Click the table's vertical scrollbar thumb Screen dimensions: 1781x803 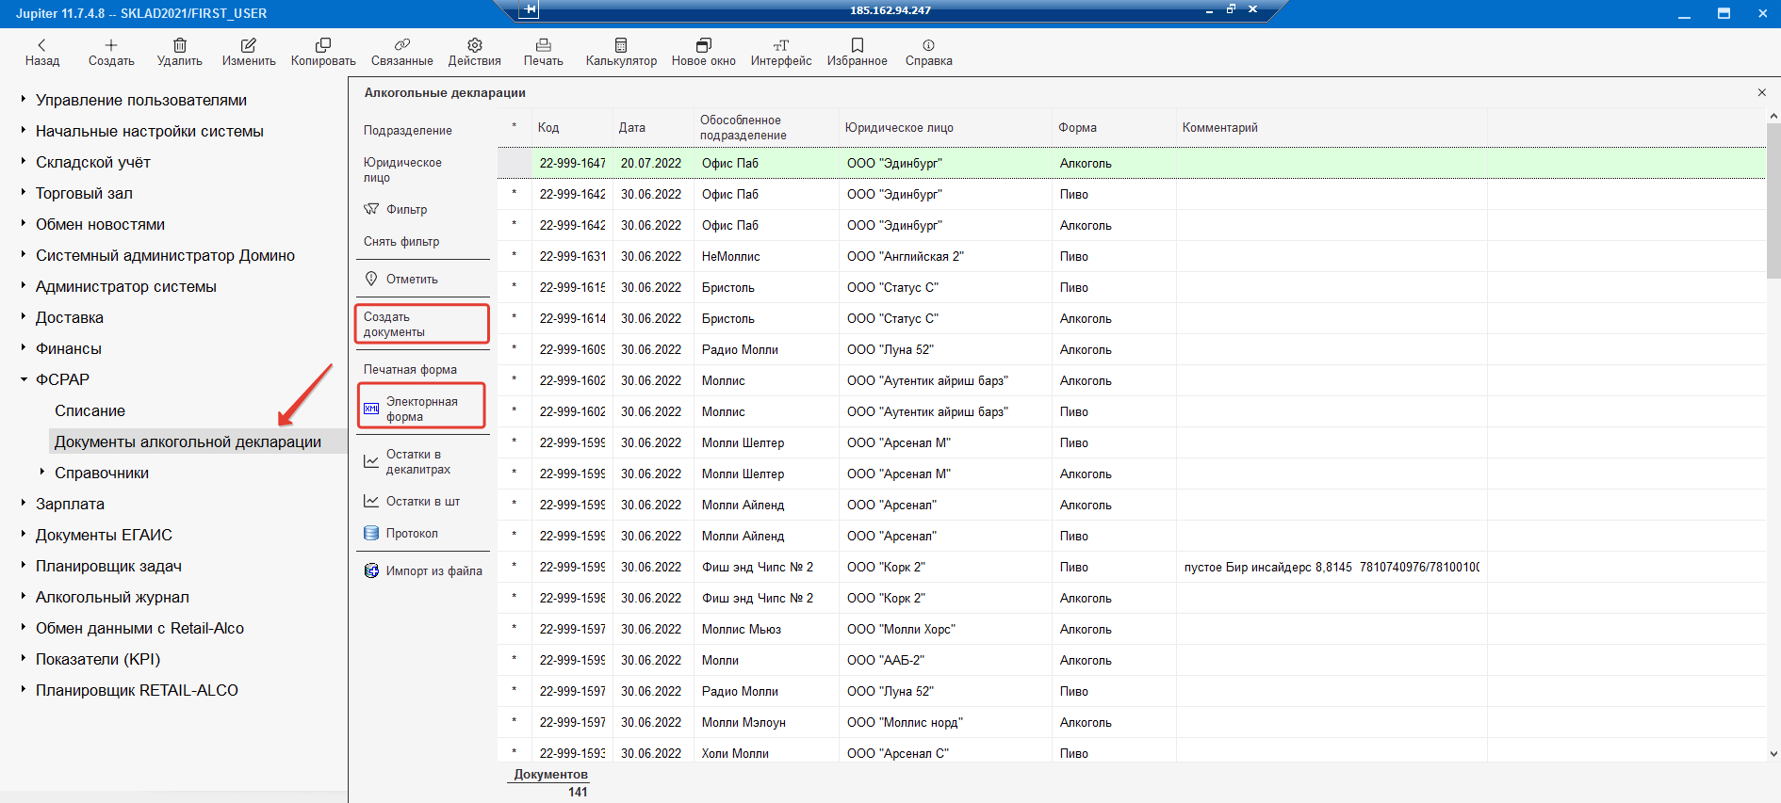(1773, 201)
